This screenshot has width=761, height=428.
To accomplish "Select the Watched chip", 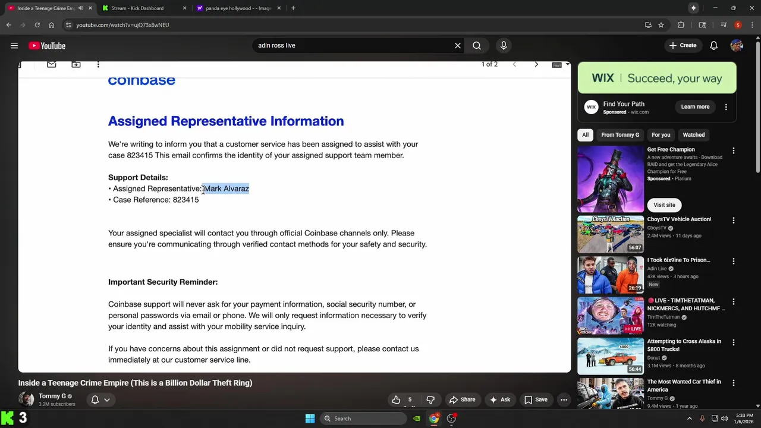I will pyautogui.click(x=693, y=135).
